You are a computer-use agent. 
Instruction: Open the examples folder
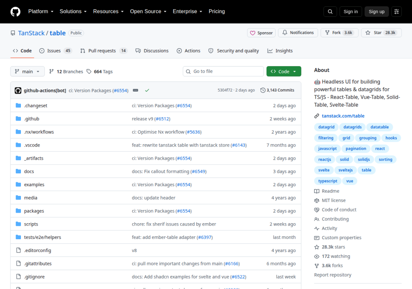click(x=34, y=185)
